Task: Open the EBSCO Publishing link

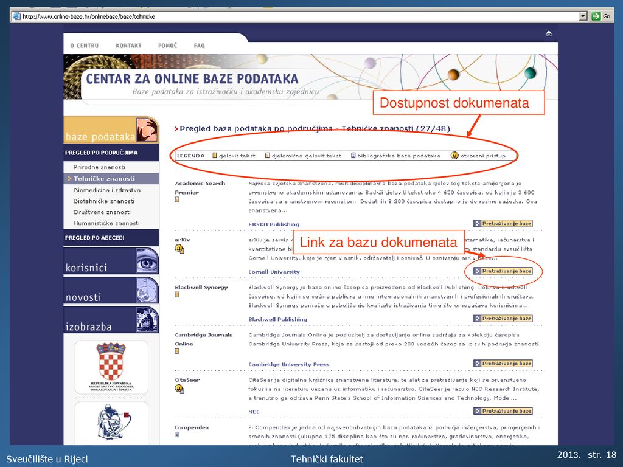Action: pos(274,224)
